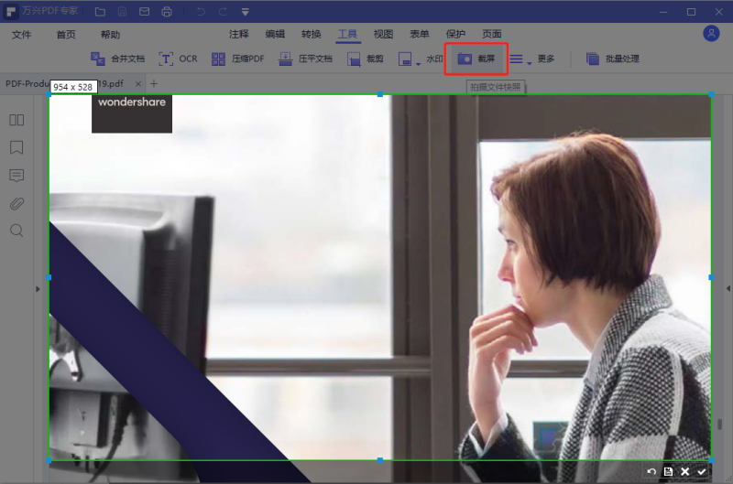Click the 截屏 screenshot tool
This screenshot has height=484, width=733.
click(x=476, y=59)
